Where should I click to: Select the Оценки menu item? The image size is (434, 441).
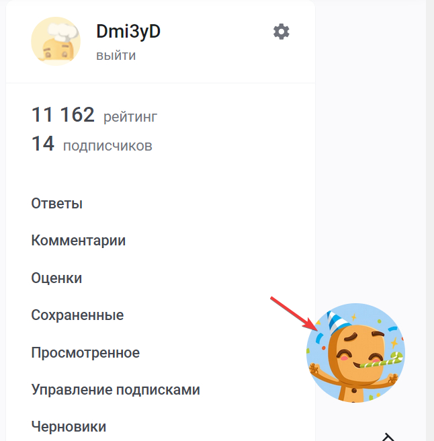tap(56, 278)
